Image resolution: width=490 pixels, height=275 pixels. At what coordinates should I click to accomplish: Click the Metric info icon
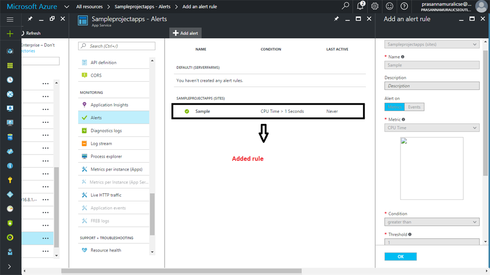pyautogui.click(x=403, y=120)
